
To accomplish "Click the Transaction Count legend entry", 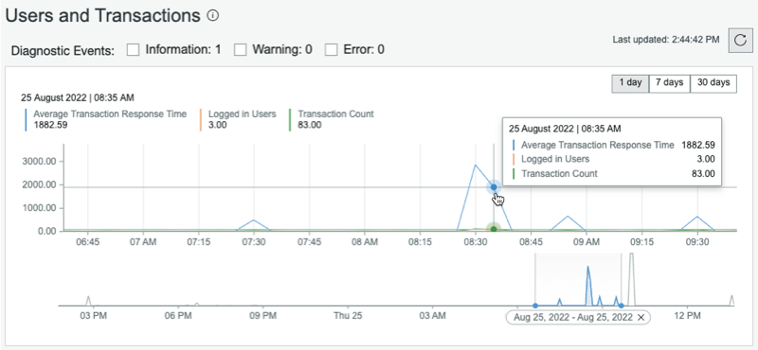I will (332, 119).
